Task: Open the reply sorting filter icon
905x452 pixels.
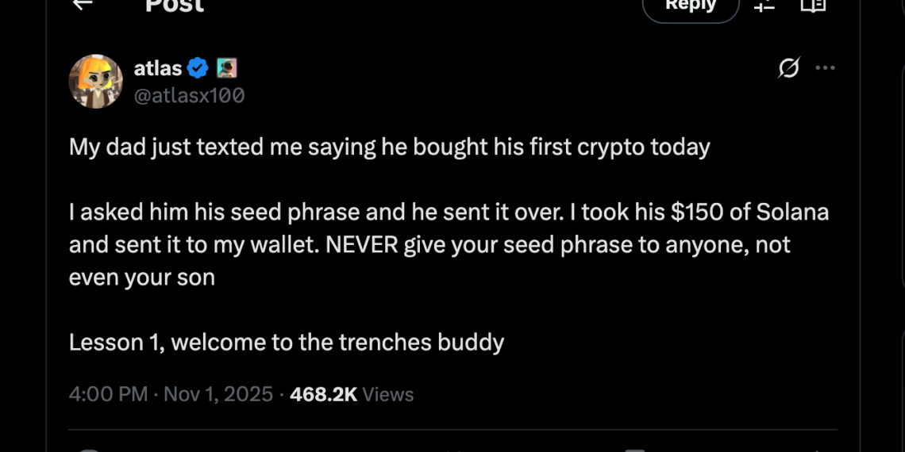Action: click(x=764, y=6)
